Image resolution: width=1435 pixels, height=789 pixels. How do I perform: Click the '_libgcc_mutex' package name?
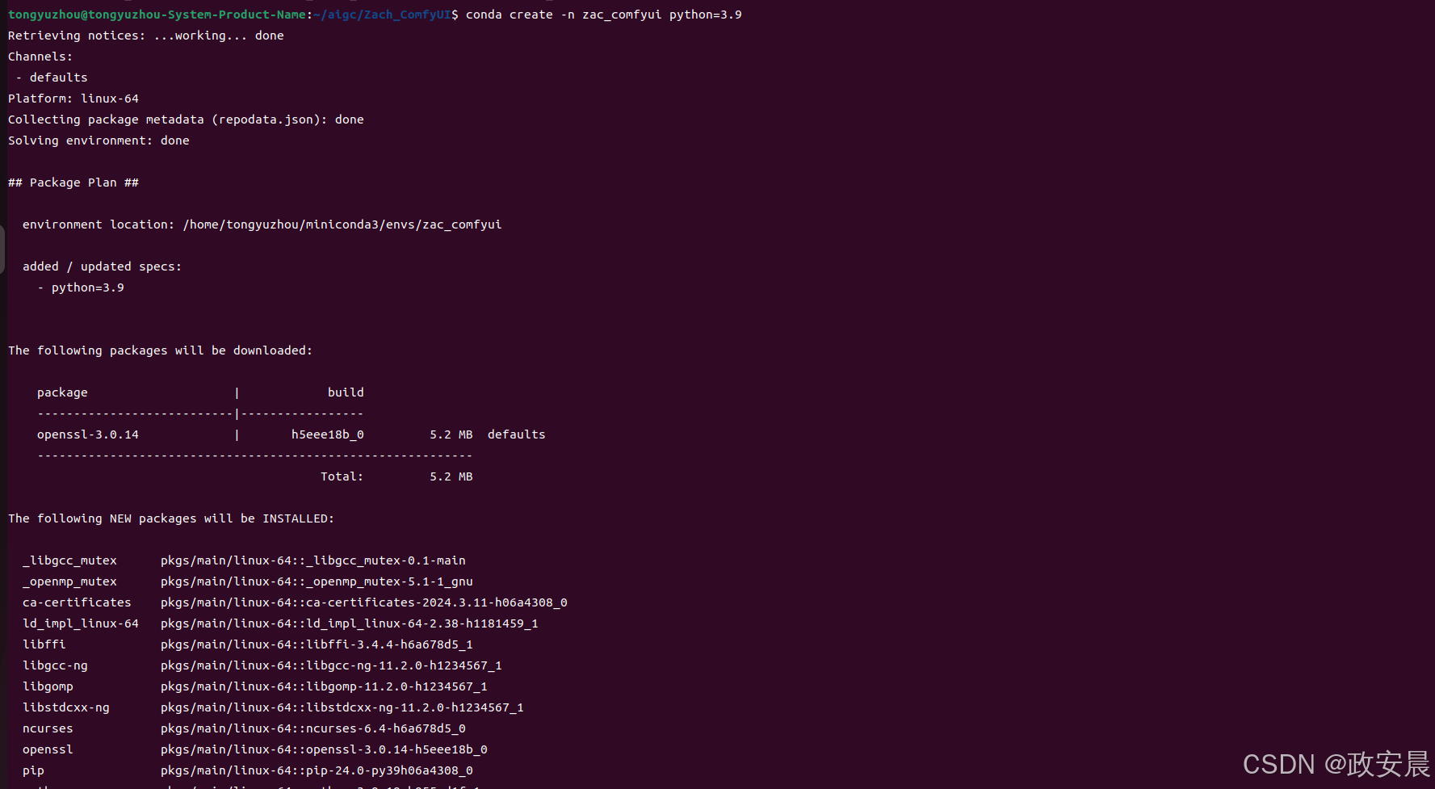coord(69,560)
